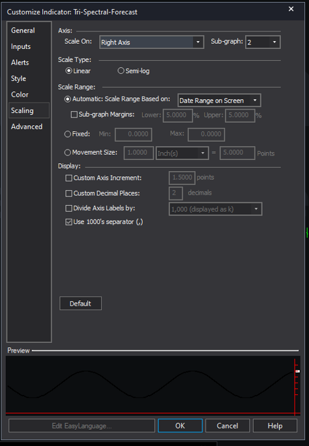Screen dimensions: 309x446
Task: Enable Sub-graph Margins checkbox
Action: pos(74,115)
